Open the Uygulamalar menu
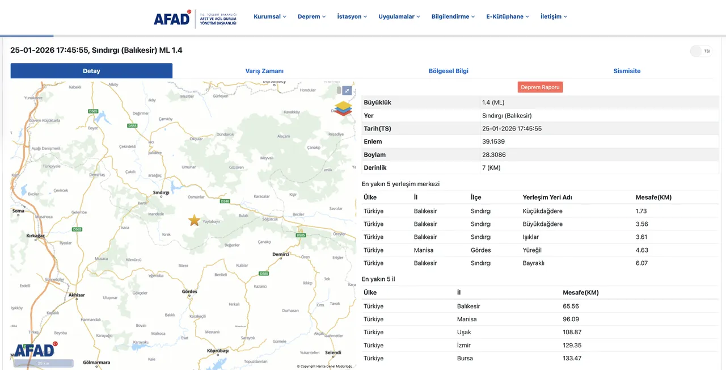Viewport: 726px width, 370px height. pos(399,16)
